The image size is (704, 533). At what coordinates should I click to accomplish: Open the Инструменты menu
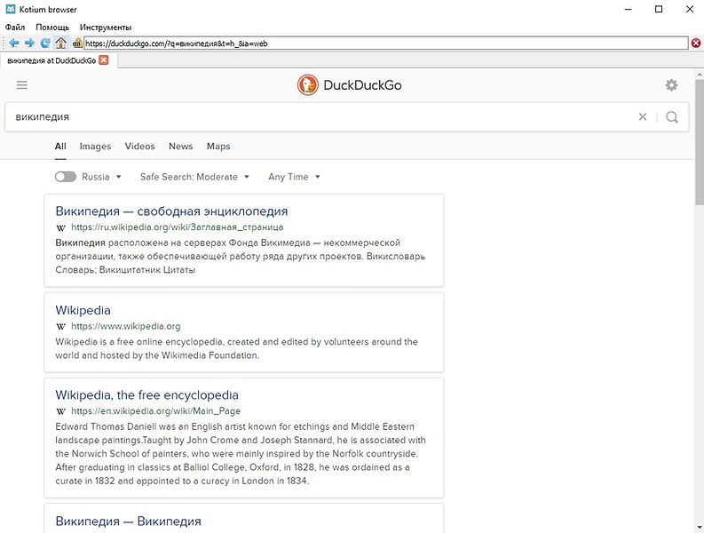(106, 28)
